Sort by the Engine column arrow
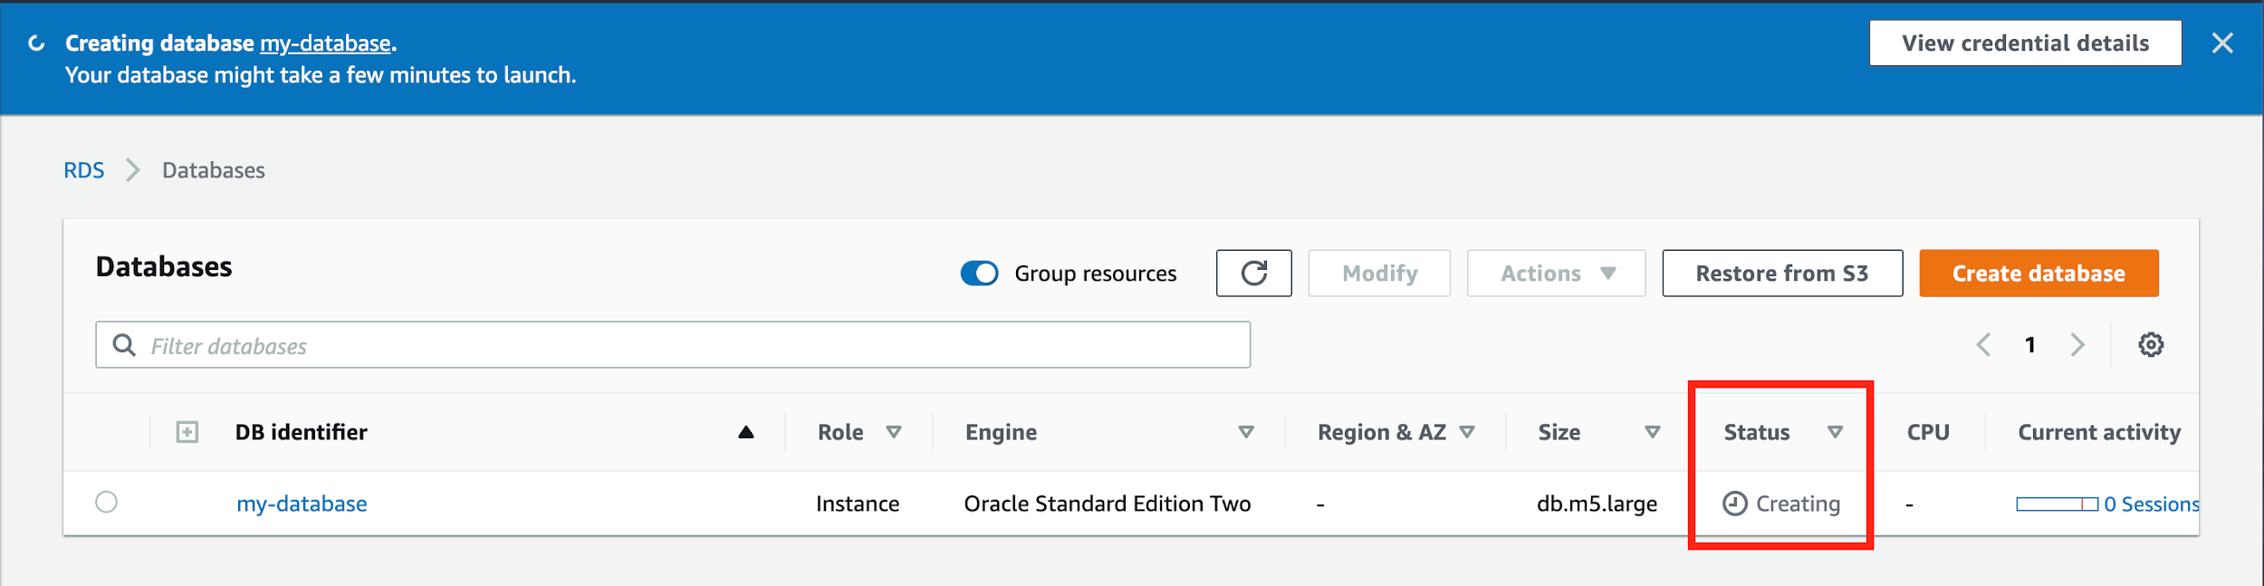The width and height of the screenshot is (2264, 586). click(1246, 432)
